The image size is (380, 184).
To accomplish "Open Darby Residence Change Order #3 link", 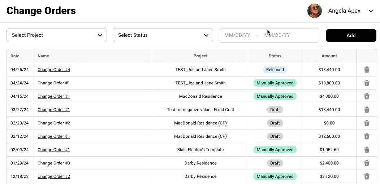I will click(x=54, y=163).
